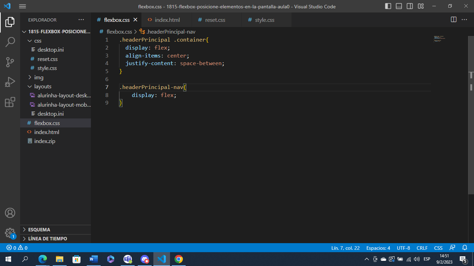
Task: Show hidden system tray icons chevron
Action: pyautogui.click(x=367, y=259)
